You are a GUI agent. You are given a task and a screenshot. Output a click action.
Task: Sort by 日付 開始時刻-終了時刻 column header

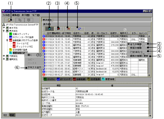coord(59,33)
